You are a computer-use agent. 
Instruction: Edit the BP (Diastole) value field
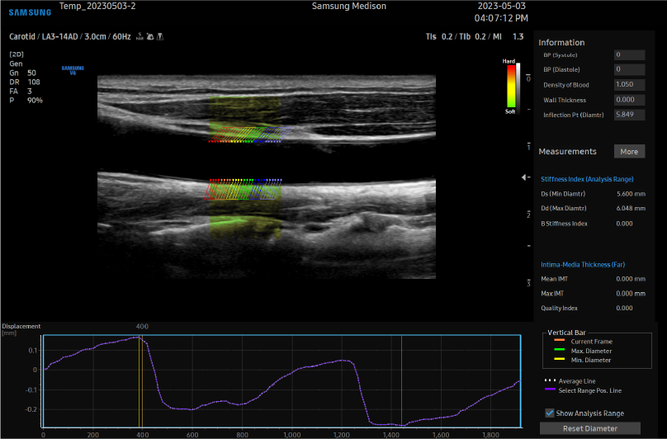pyautogui.click(x=629, y=69)
